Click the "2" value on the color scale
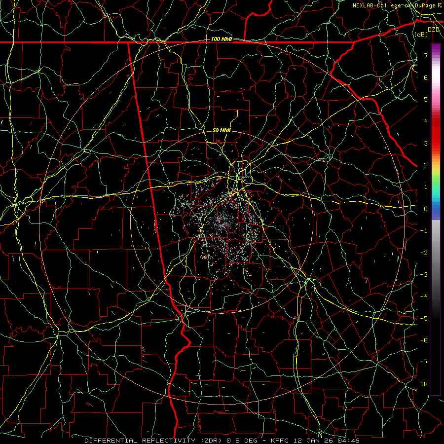This screenshot has width=444, height=444. point(426,165)
